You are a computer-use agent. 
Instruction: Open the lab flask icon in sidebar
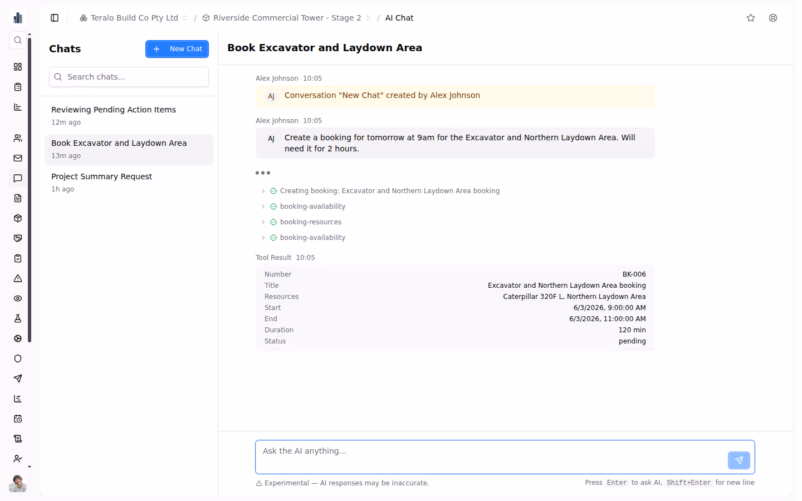(18, 318)
